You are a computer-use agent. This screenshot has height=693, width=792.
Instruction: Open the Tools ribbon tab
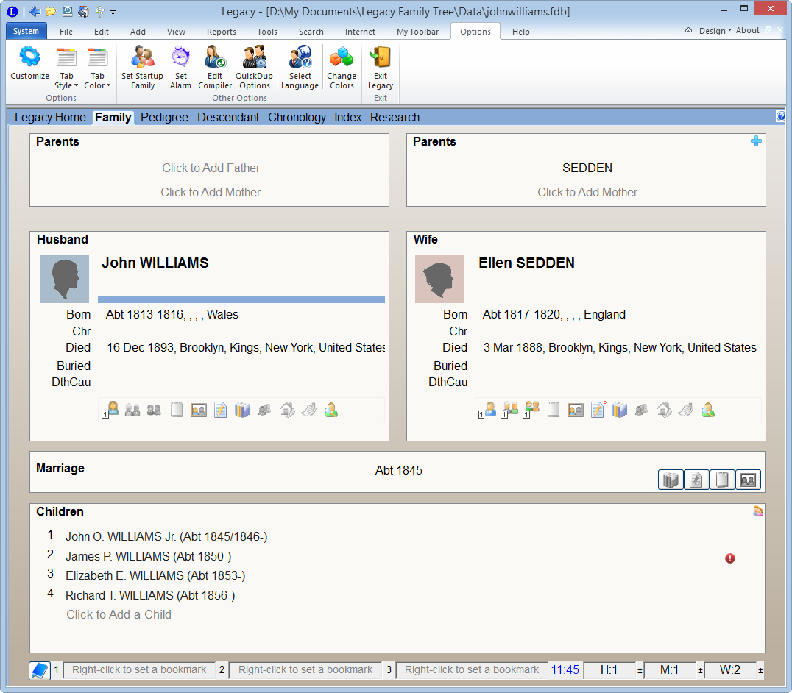pyautogui.click(x=267, y=32)
